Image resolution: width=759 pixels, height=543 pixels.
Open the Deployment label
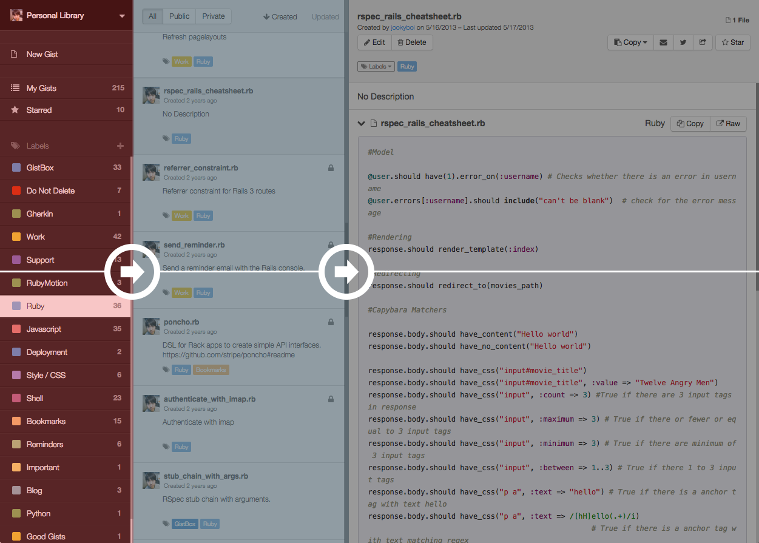pyautogui.click(x=65, y=352)
